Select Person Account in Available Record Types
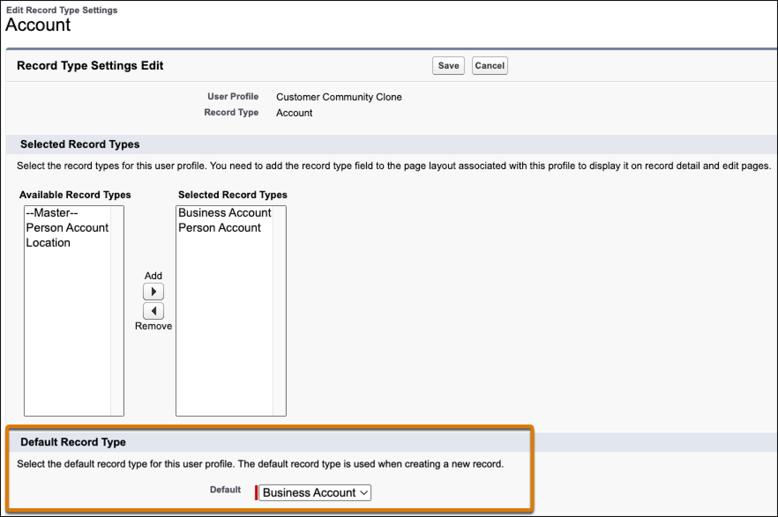Viewport: 778px width, 517px height. [67, 228]
